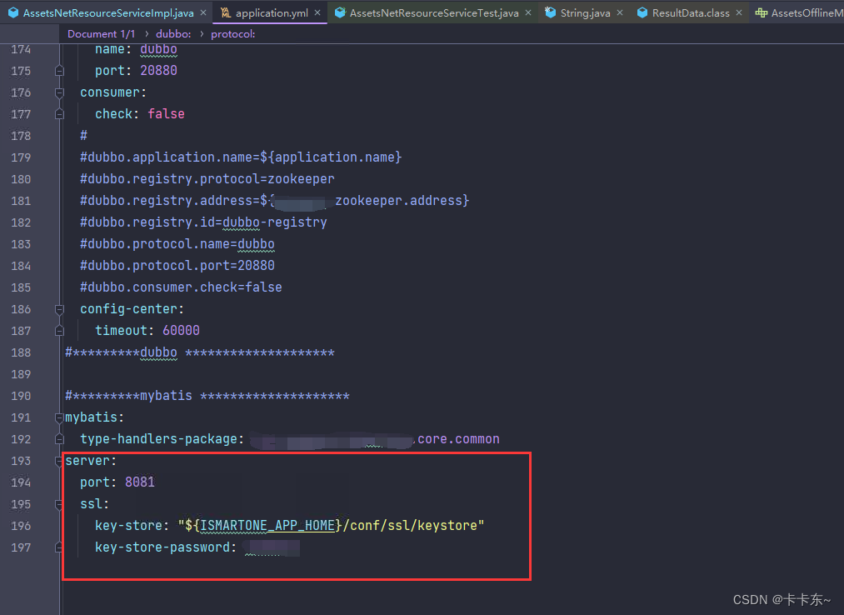Switch to String.java tab
The height and width of the screenshot is (615, 844).
[585, 13]
